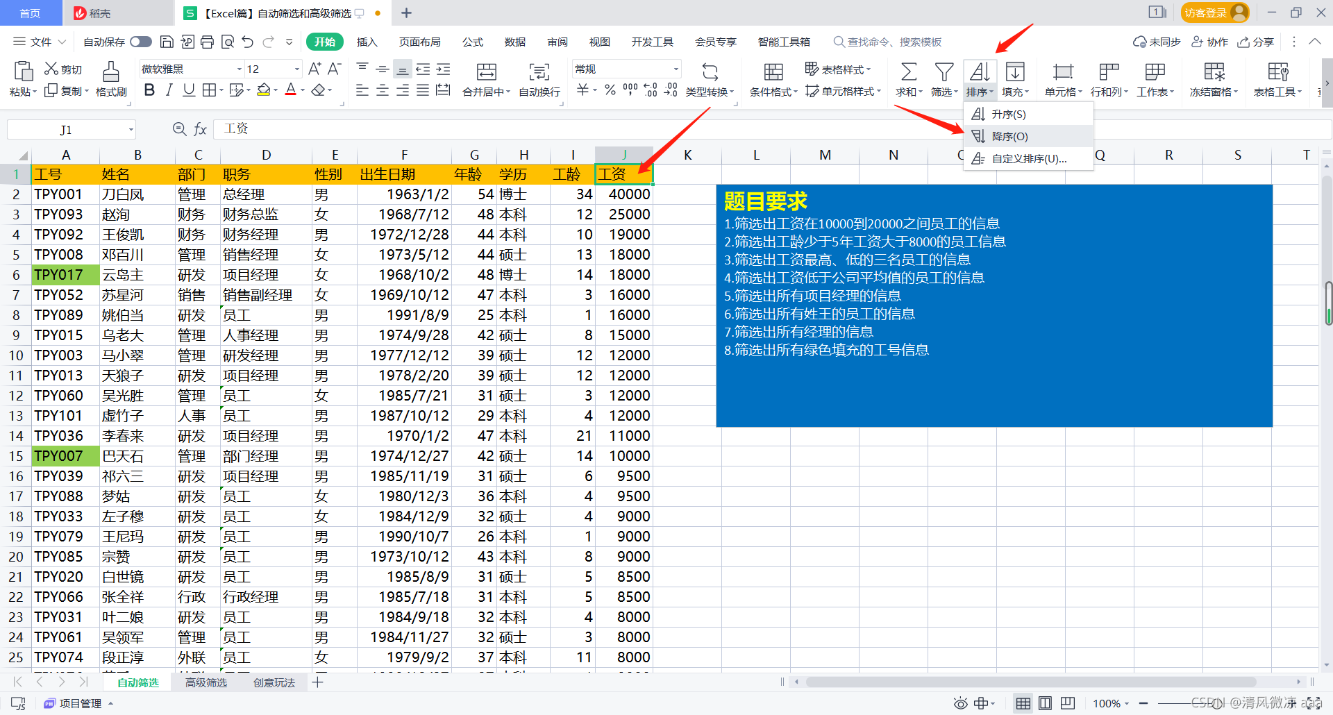
Task: Click the fill color bucket swatch
Action: [264, 90]
